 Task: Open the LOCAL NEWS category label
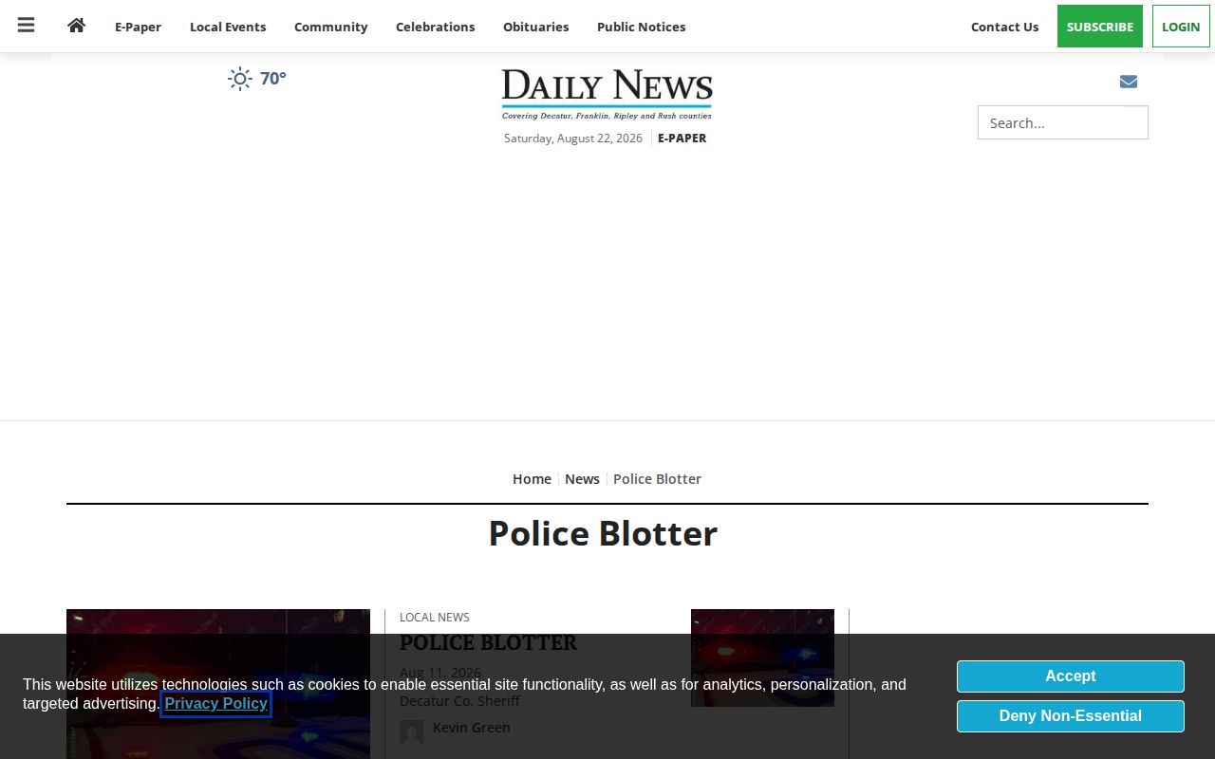[435, 617]
